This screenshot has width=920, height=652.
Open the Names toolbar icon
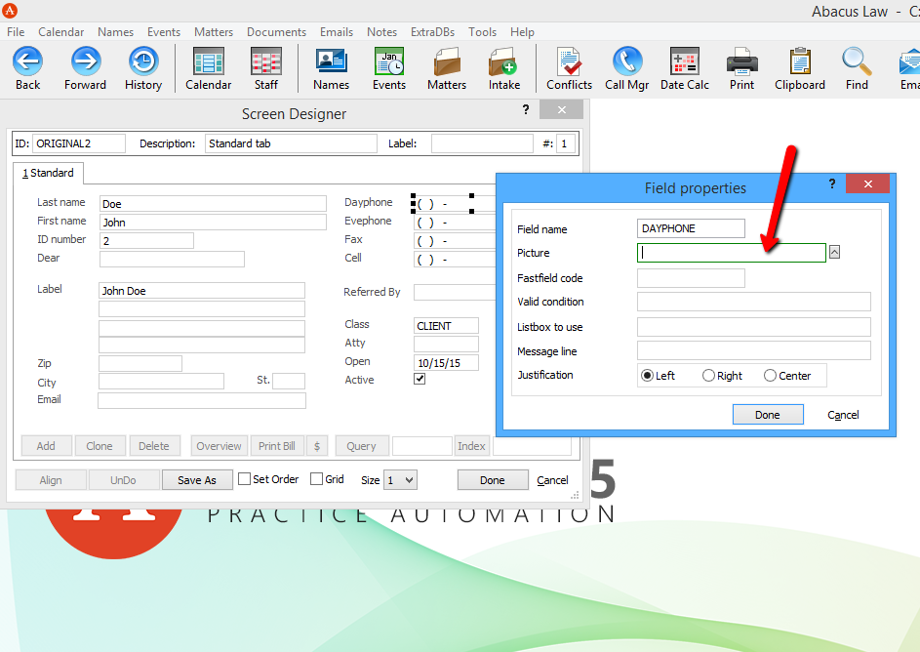point(332,61)
